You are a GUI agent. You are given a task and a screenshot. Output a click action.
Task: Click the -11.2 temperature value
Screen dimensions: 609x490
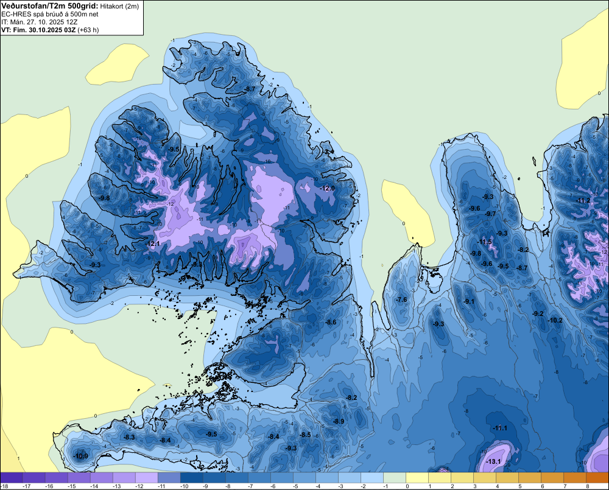click(583, 201)
